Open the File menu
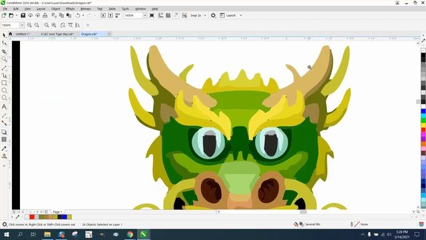 click(5, 9)
